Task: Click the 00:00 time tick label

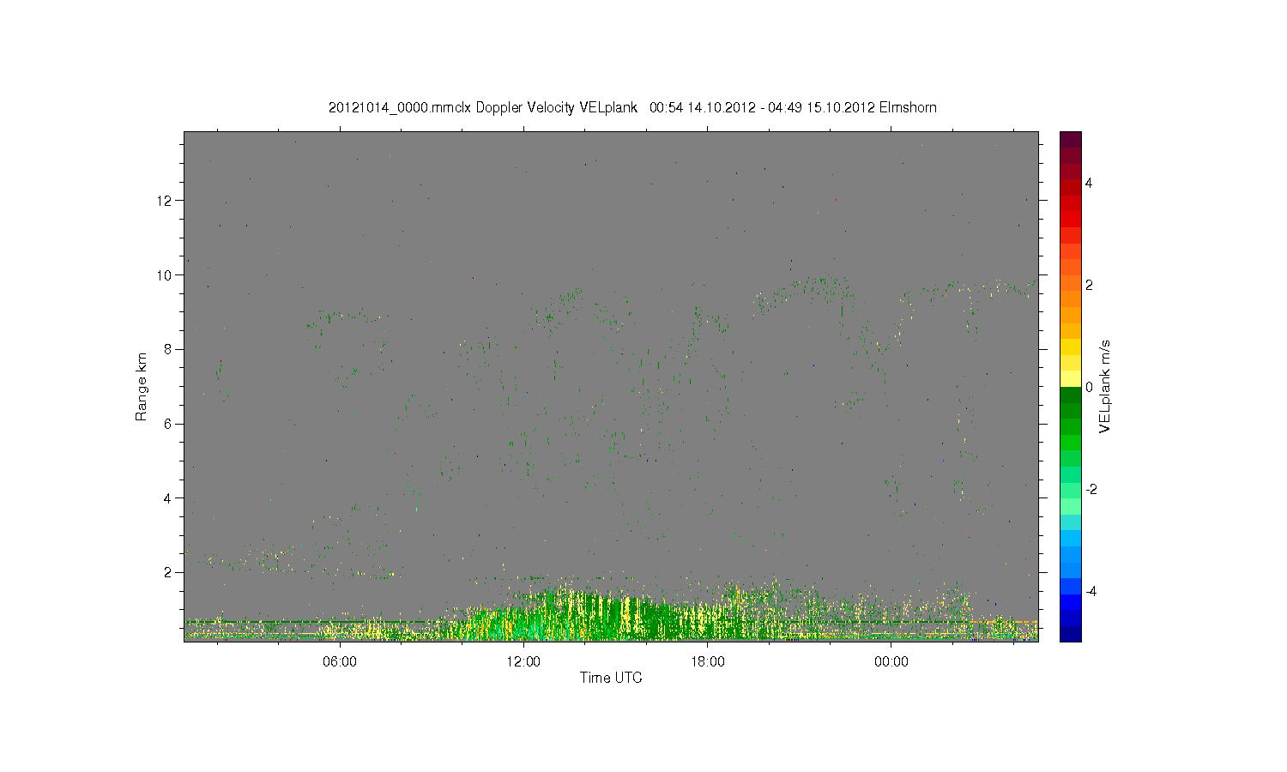Action: (x=891, y=661)
